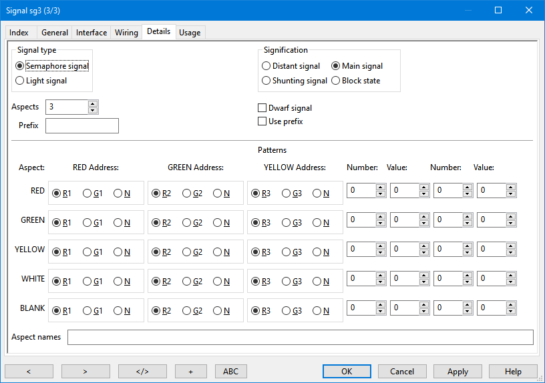Enable the Dwarf signal checkbox
The width and height of the screenshot is (545, 383).
(262, 107)
